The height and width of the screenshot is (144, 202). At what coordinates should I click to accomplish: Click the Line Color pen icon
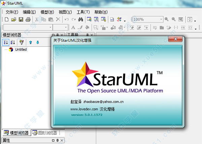tap(80, 27)
